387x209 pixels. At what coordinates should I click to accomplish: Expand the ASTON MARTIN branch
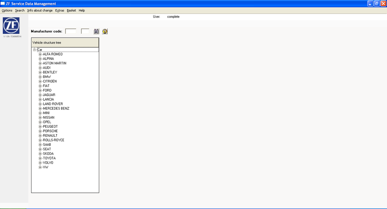coord(40,63)
